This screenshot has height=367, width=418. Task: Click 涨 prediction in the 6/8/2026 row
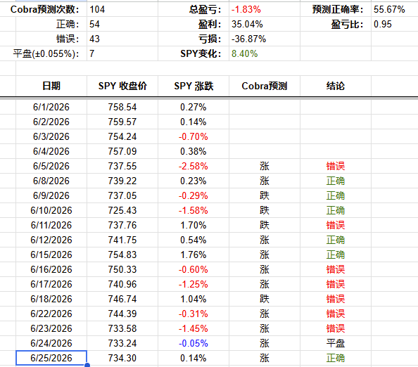coord(265,181)
